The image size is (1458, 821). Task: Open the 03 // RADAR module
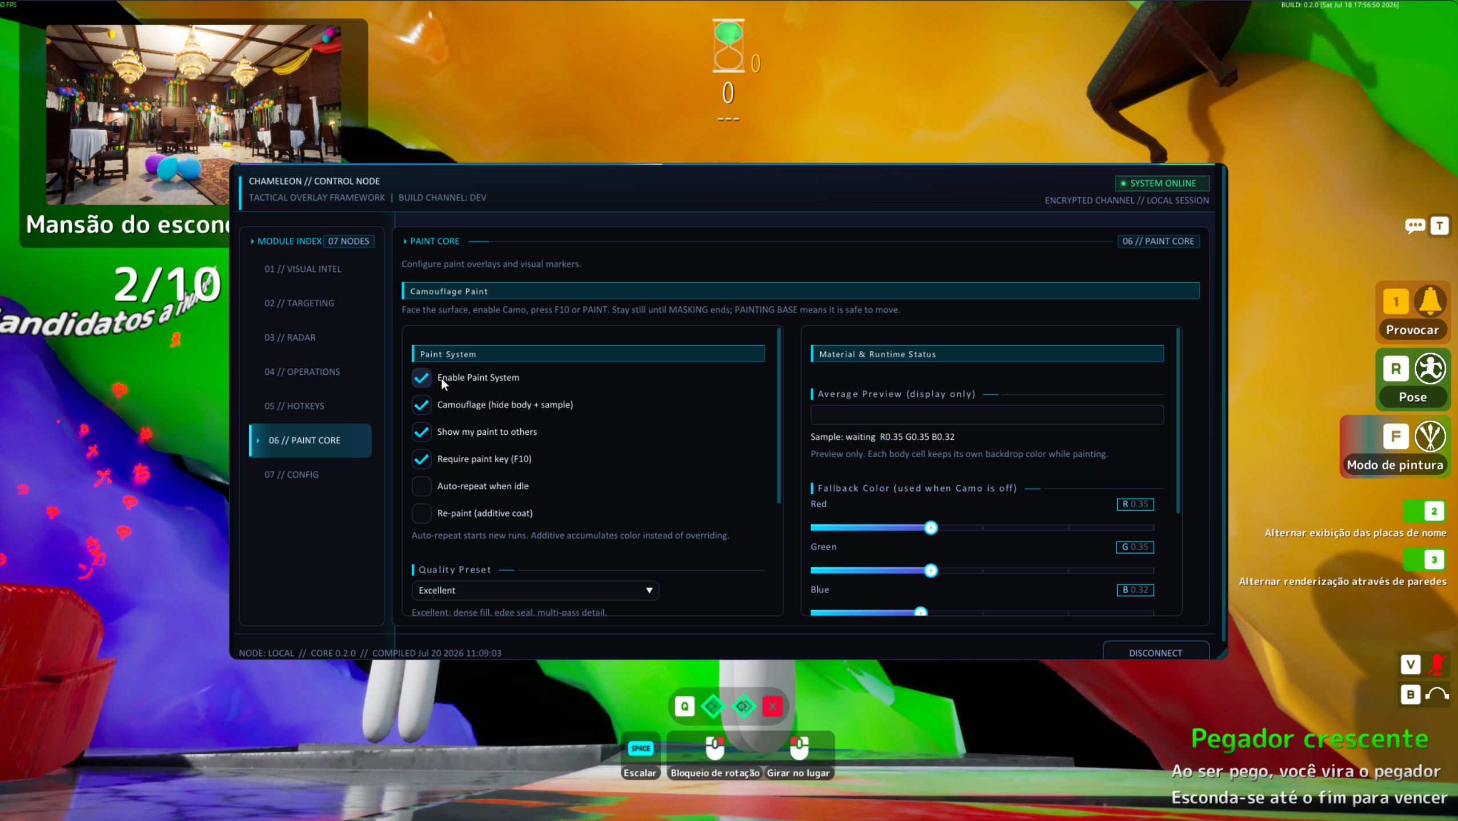coord(290,338)
